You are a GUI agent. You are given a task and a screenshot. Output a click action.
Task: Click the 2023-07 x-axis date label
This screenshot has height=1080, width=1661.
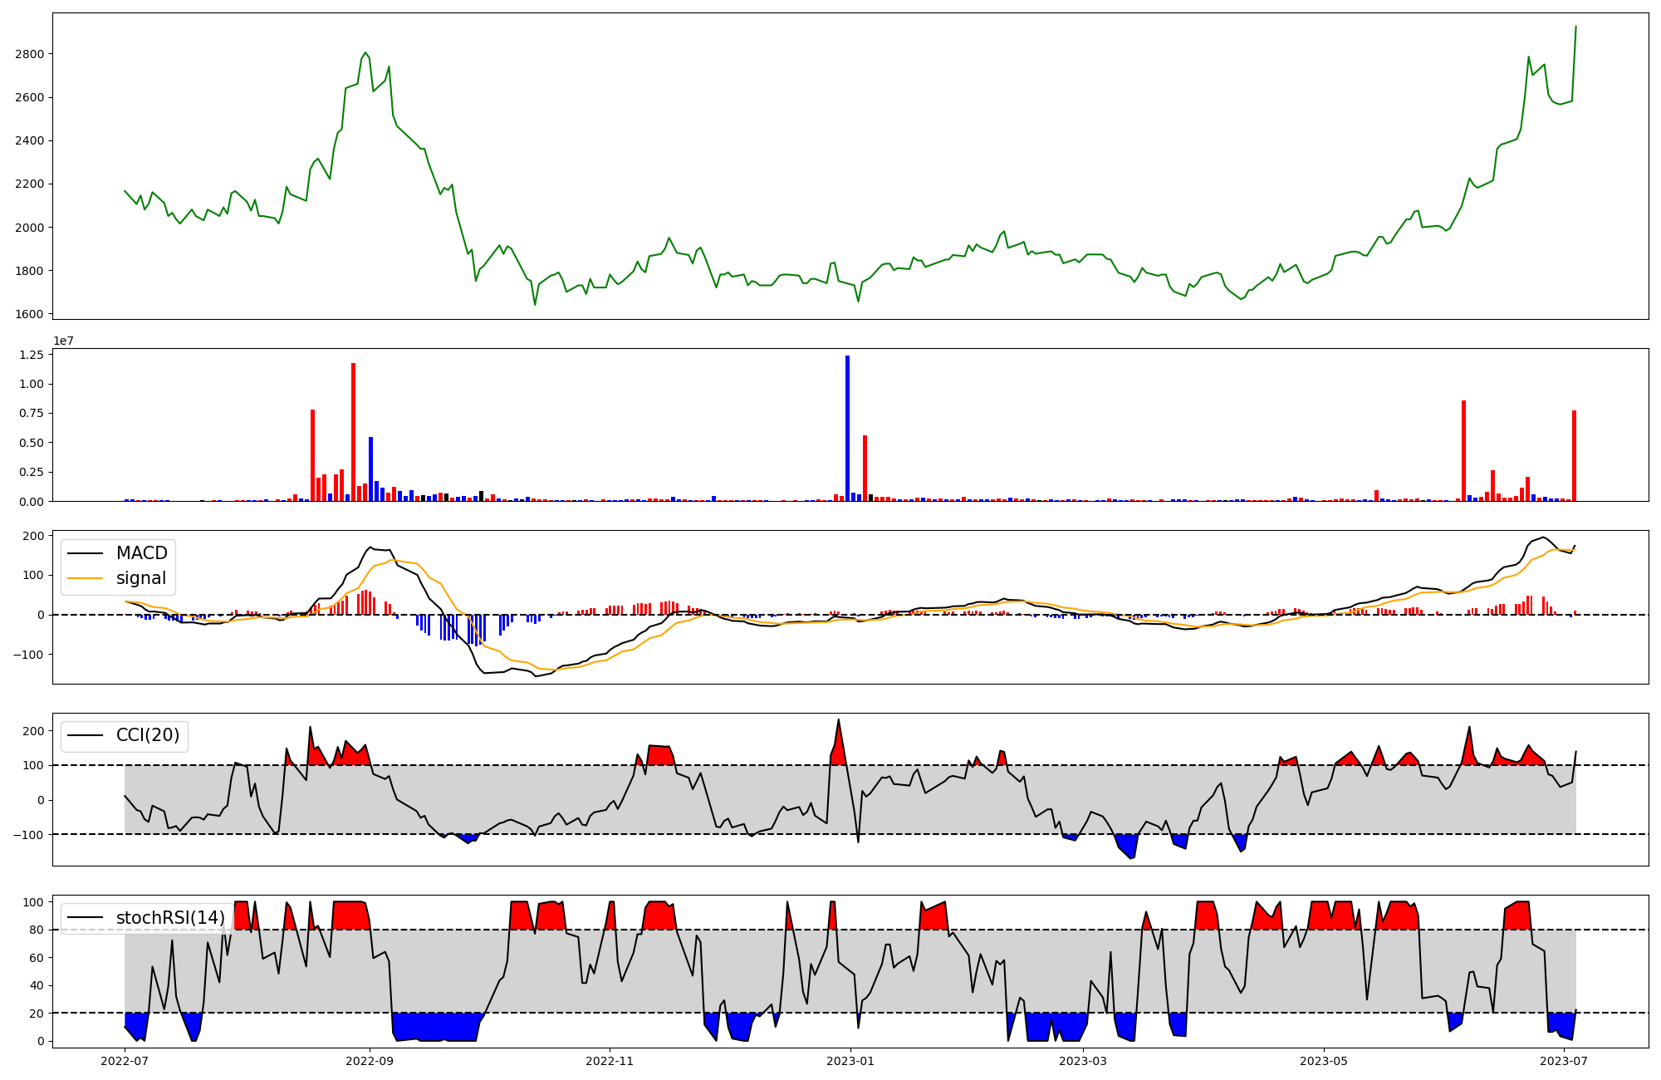tap(1564, 1061)
